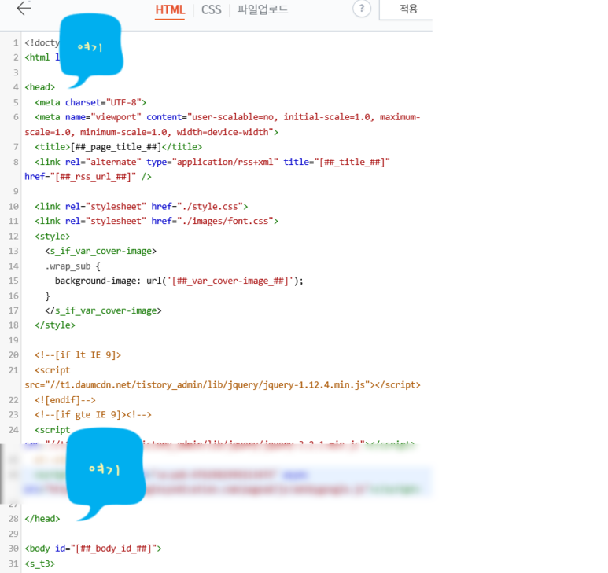Click the opening <s_if_var_cover-image> tag line
608x573 pixels.
coord(101,251)
